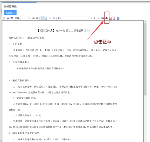Find next match with right triangle
The height and width of the screenshot is (142, 150).
95,18
